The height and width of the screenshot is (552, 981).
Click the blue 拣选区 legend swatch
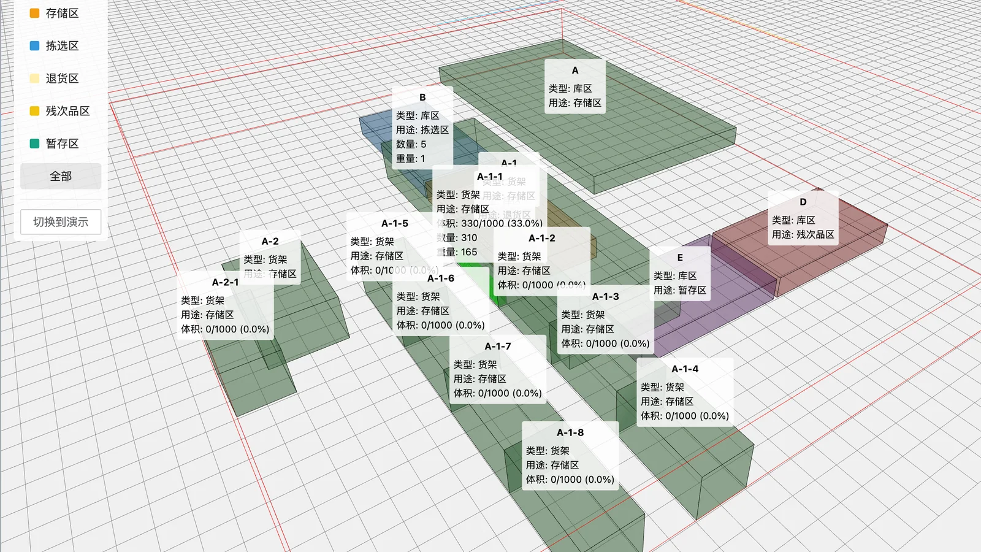(x=35, y=45)
